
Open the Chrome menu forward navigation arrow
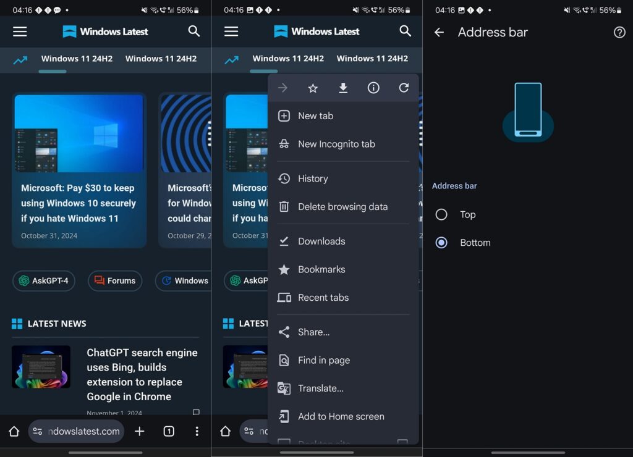tap(283, 88)
